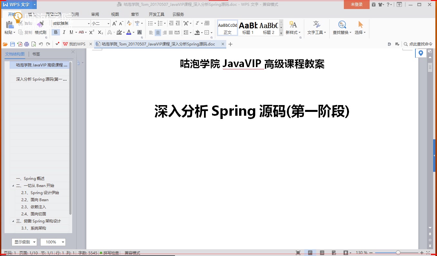Image resolution: width=437 pixels, height=256 pixels.
Task: Toggle strikethrough AB formatting
Action: (81, 32)
